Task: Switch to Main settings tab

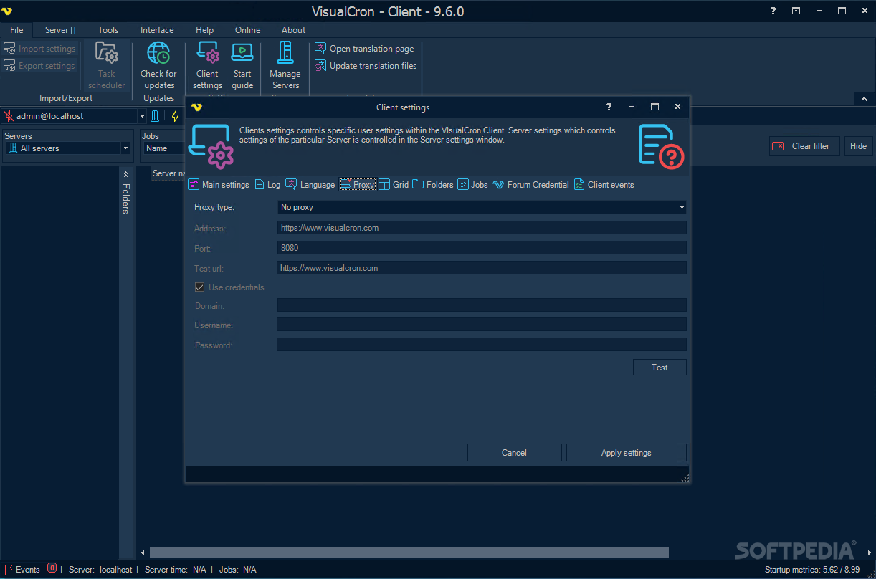Action: 219,185
